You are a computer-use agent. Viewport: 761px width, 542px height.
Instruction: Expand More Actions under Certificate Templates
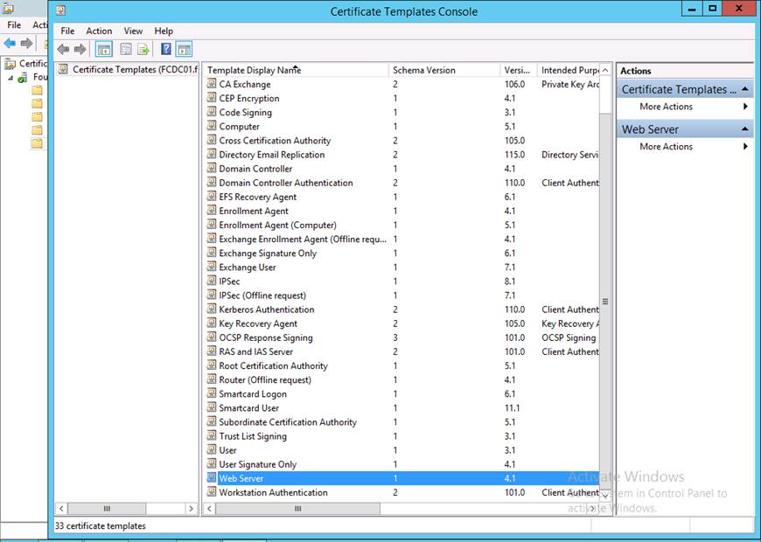(x=666, y=107)
